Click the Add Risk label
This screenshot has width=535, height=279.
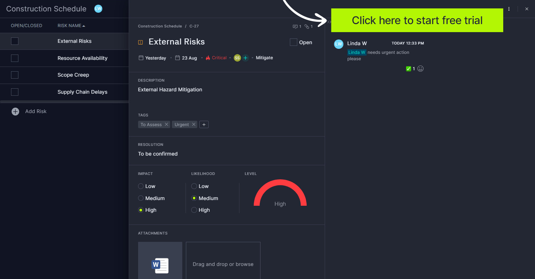(x=36, y=111)
